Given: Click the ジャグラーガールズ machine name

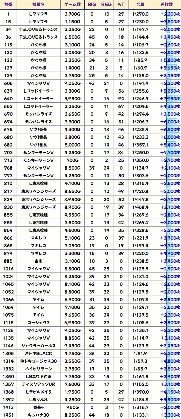Looking at the screenshot, I should (x=38, y=346).
